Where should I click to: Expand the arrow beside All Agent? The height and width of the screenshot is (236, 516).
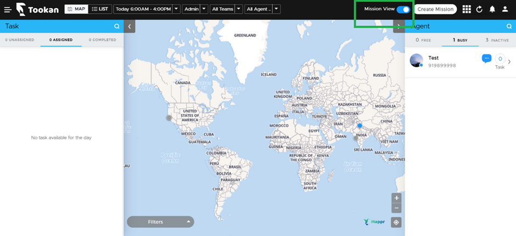pyautogui.click(x=277, y=9)
